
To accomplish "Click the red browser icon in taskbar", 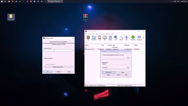I will tap(31, 1).
